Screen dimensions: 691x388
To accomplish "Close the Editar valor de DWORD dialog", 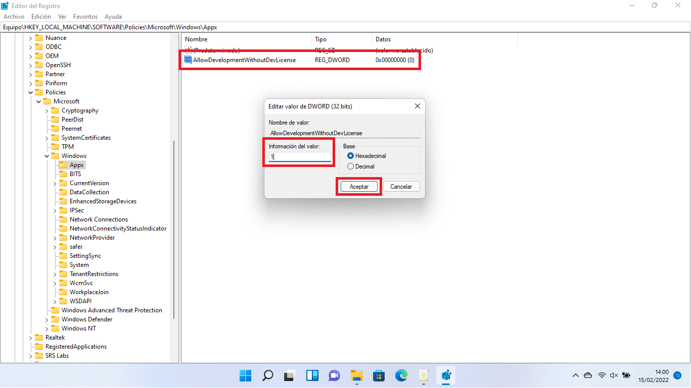I will (418, 106).
